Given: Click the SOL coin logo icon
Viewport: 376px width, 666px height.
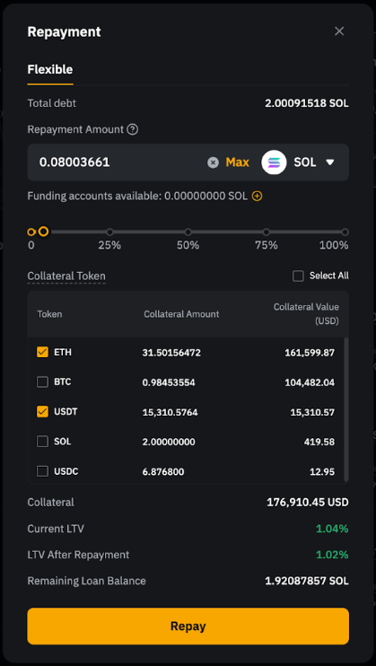Looking at the screenshot, I should pos(274,162).
